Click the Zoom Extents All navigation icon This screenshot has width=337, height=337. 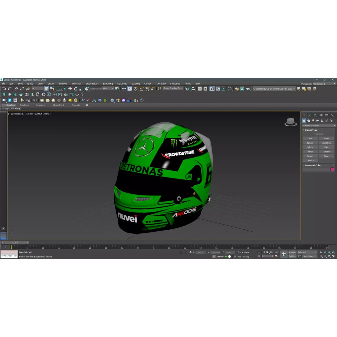tap(333, 252)
